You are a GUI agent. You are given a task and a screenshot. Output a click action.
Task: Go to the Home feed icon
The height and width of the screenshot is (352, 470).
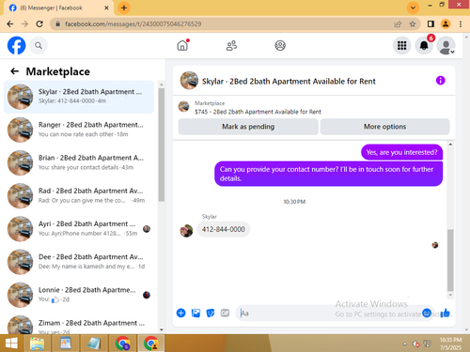tap(182, 46)
